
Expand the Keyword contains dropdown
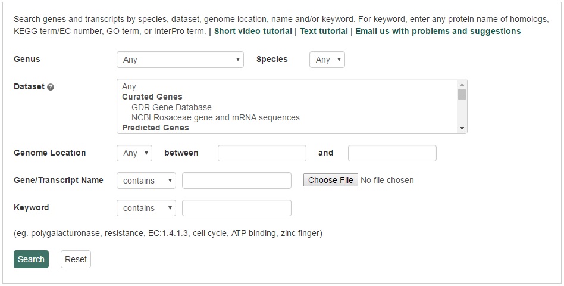[146, 208]
